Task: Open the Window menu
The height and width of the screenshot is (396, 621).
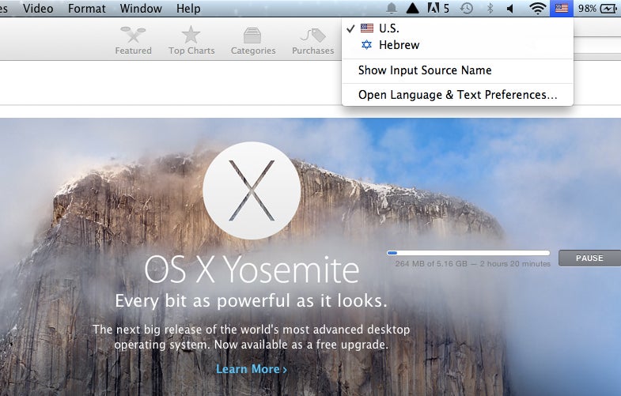Action: (x=141, y=9)
